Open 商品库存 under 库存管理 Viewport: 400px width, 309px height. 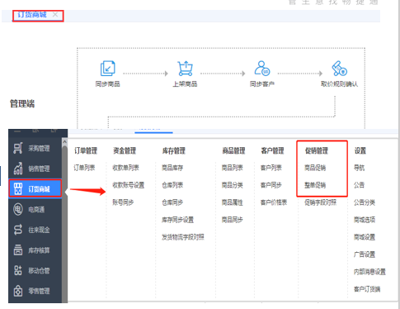point(172,168)
